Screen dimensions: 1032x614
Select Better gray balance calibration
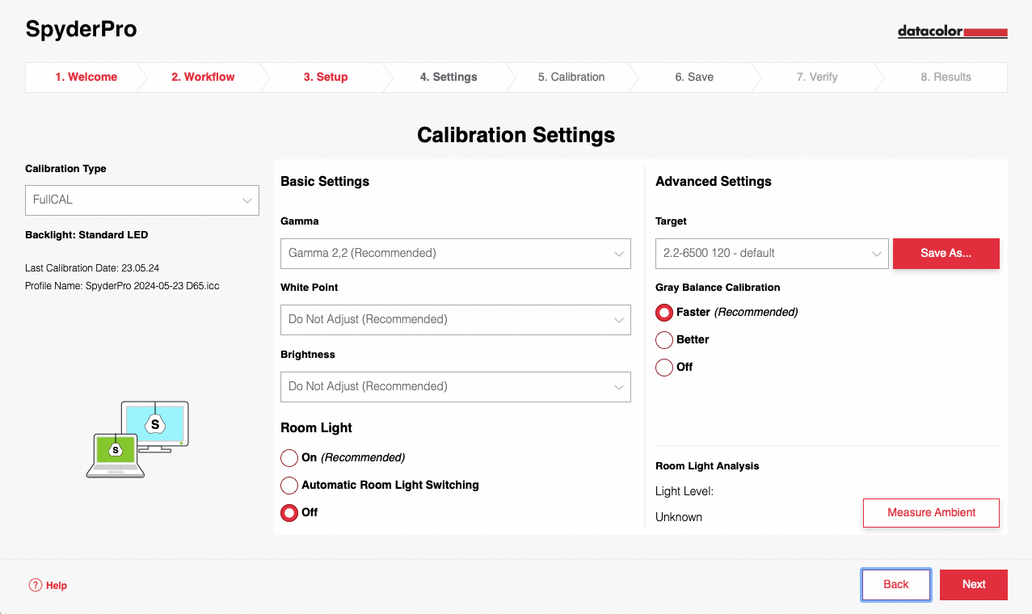tap(664, 340)
